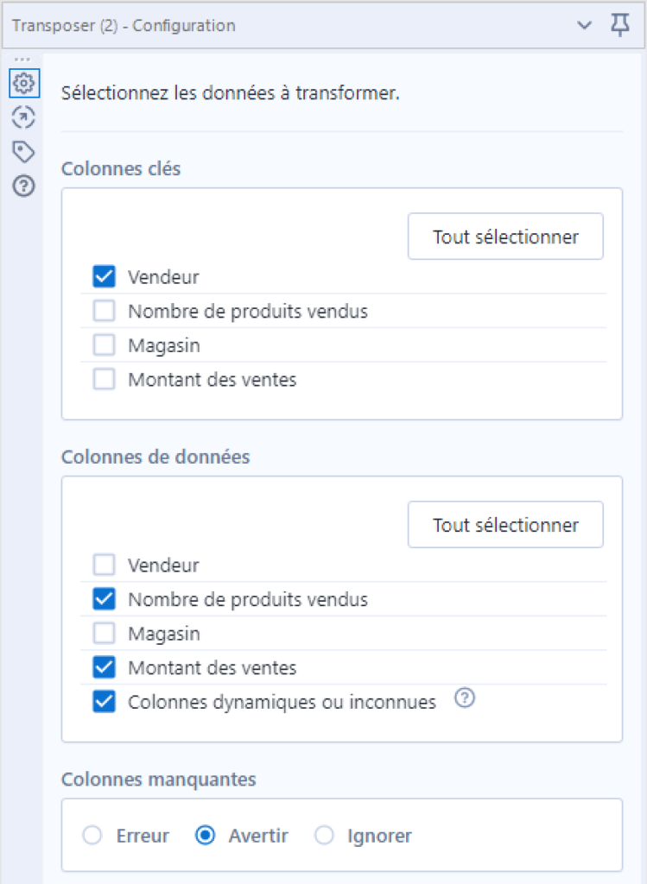Click Tout sélectionner under Colonnes de données
This screenshot has height=884, width=647.
coord(505,524)
